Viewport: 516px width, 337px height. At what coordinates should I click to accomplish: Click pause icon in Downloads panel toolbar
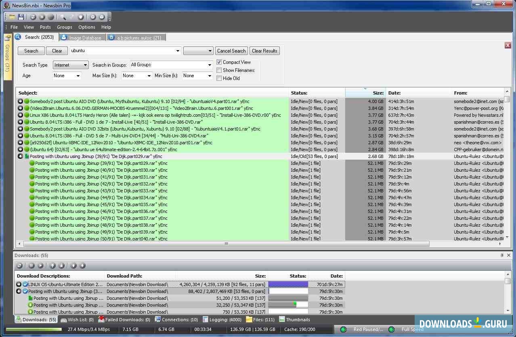pyautogui.click(x=31, y=265)
